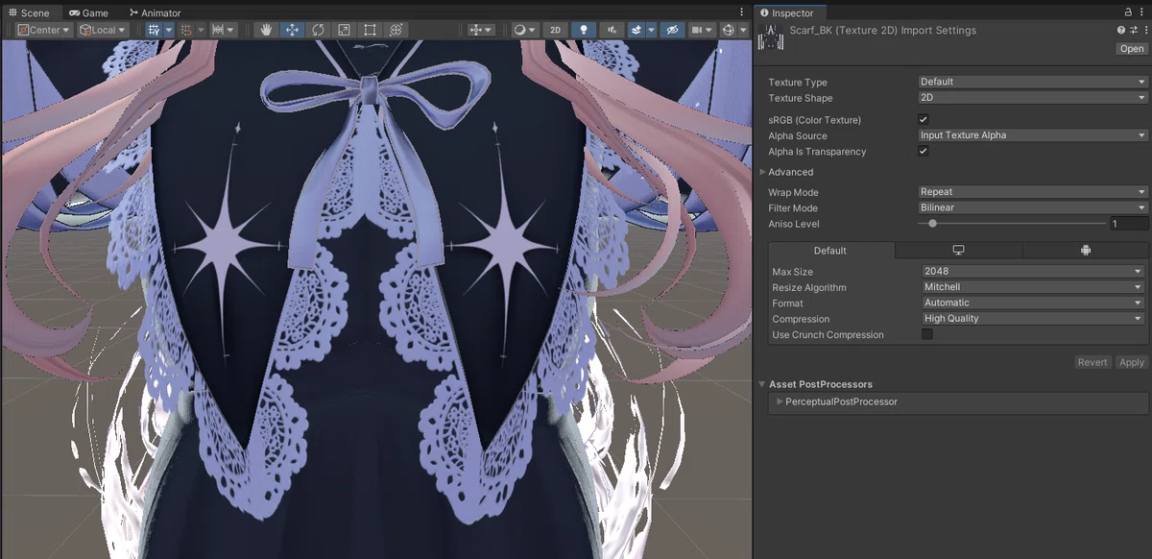1152x559 pixels.
Task: Select the Android platform tab
Action: [x=1085, y=251]
